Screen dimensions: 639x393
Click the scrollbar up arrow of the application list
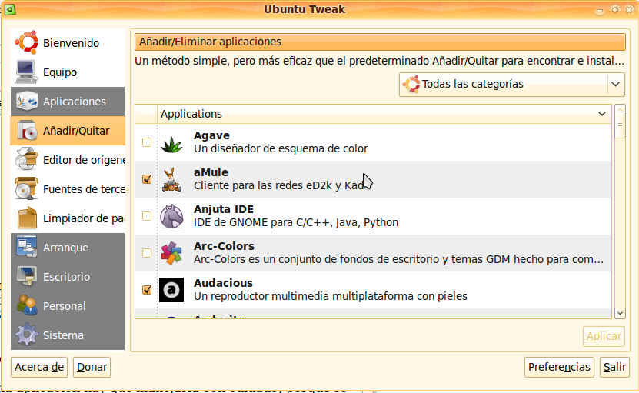click(x=620, y=110)
